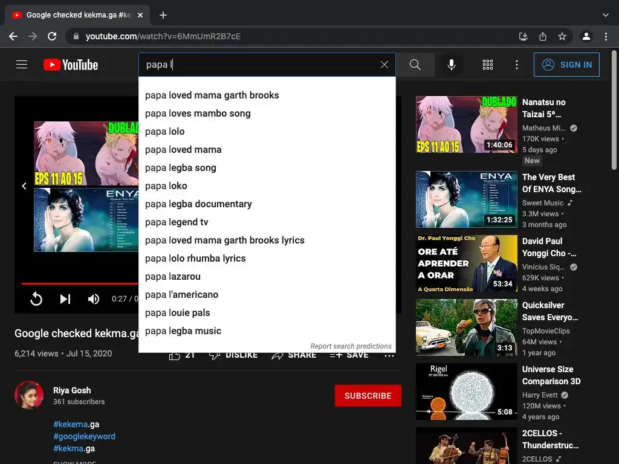The image size is (619, 464).
Task: Select papa louie pals suggestion
Action: pos(267,313)
